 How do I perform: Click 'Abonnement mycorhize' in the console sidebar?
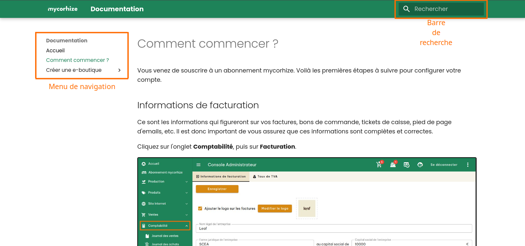pos(165,172)
